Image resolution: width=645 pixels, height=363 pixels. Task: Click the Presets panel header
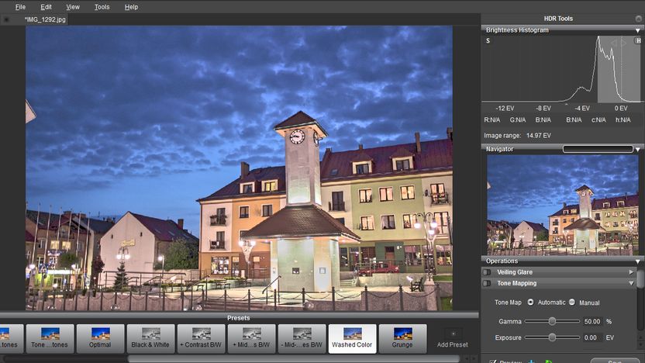tap(239, 318)
